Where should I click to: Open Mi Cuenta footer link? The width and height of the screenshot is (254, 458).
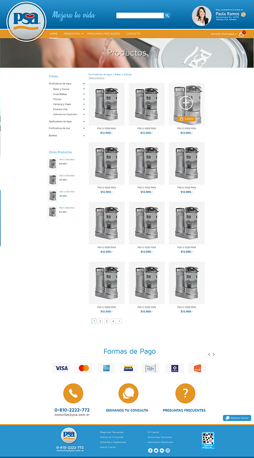[x=154, y=432]
